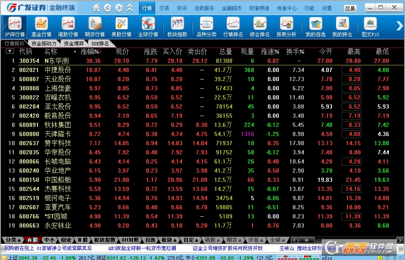Image resolution: width=405 pixels, height=260 pixels.
Task: Click the double up-arrow icon
Action: coord(130,8)
